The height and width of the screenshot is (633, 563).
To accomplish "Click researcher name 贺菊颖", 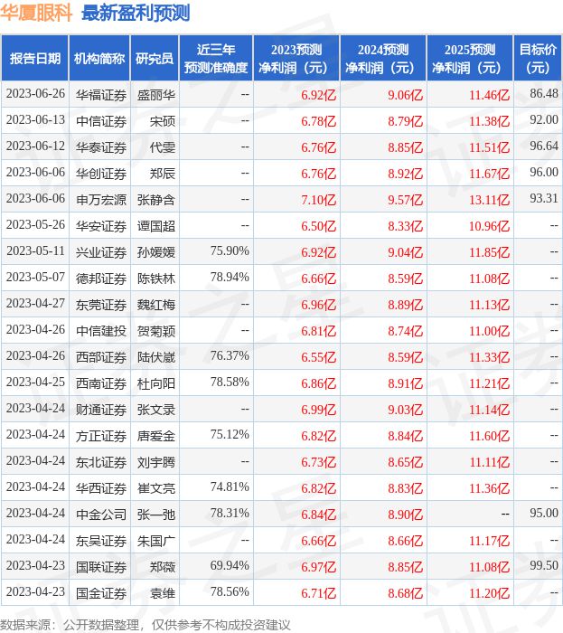I will coord(156,331).
